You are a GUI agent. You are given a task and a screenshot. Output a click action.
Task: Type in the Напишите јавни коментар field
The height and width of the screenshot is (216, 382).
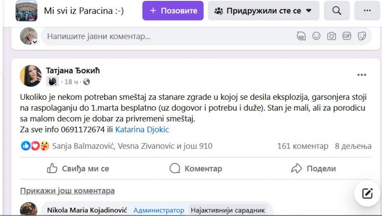coord(169,36)
